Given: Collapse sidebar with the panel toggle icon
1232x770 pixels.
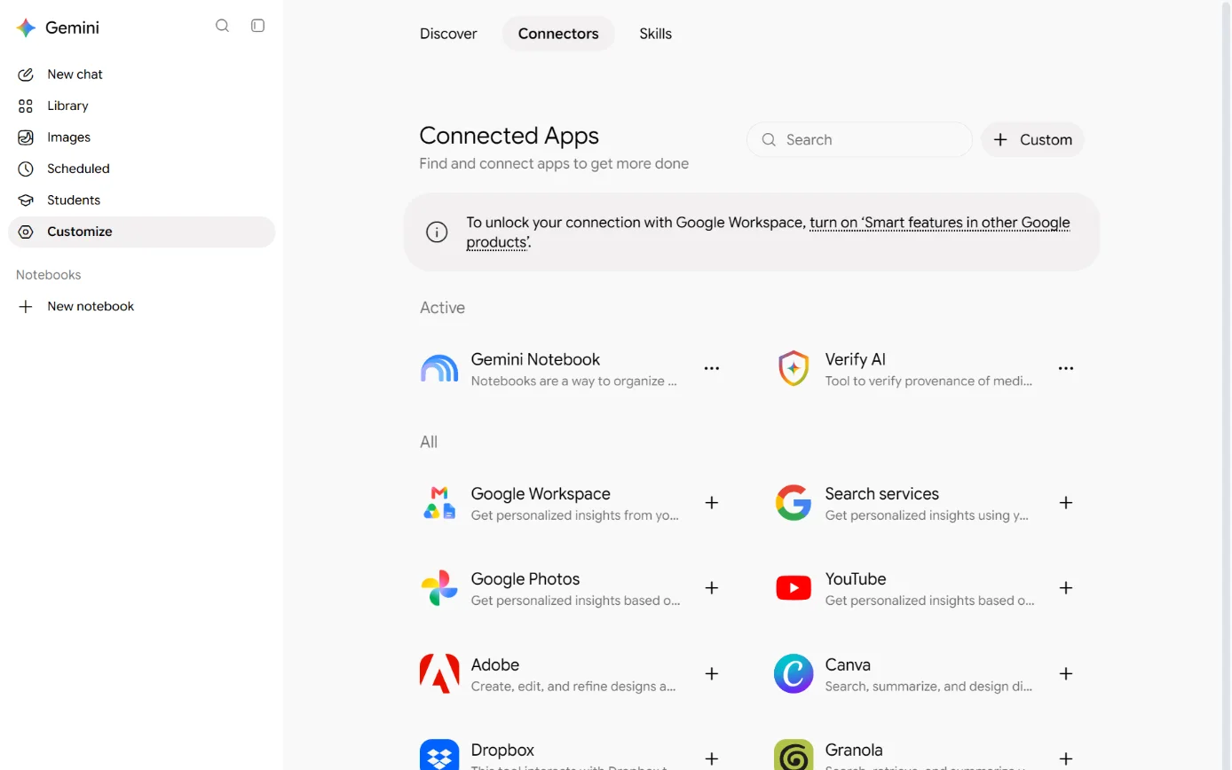Looking at the screenshot, I should point(258,26).
